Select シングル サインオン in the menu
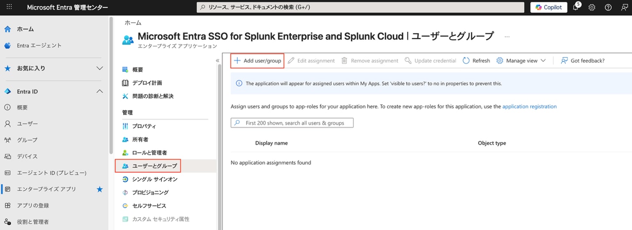The width and height of the screenshot is (632, 230). tap(154, 179)
